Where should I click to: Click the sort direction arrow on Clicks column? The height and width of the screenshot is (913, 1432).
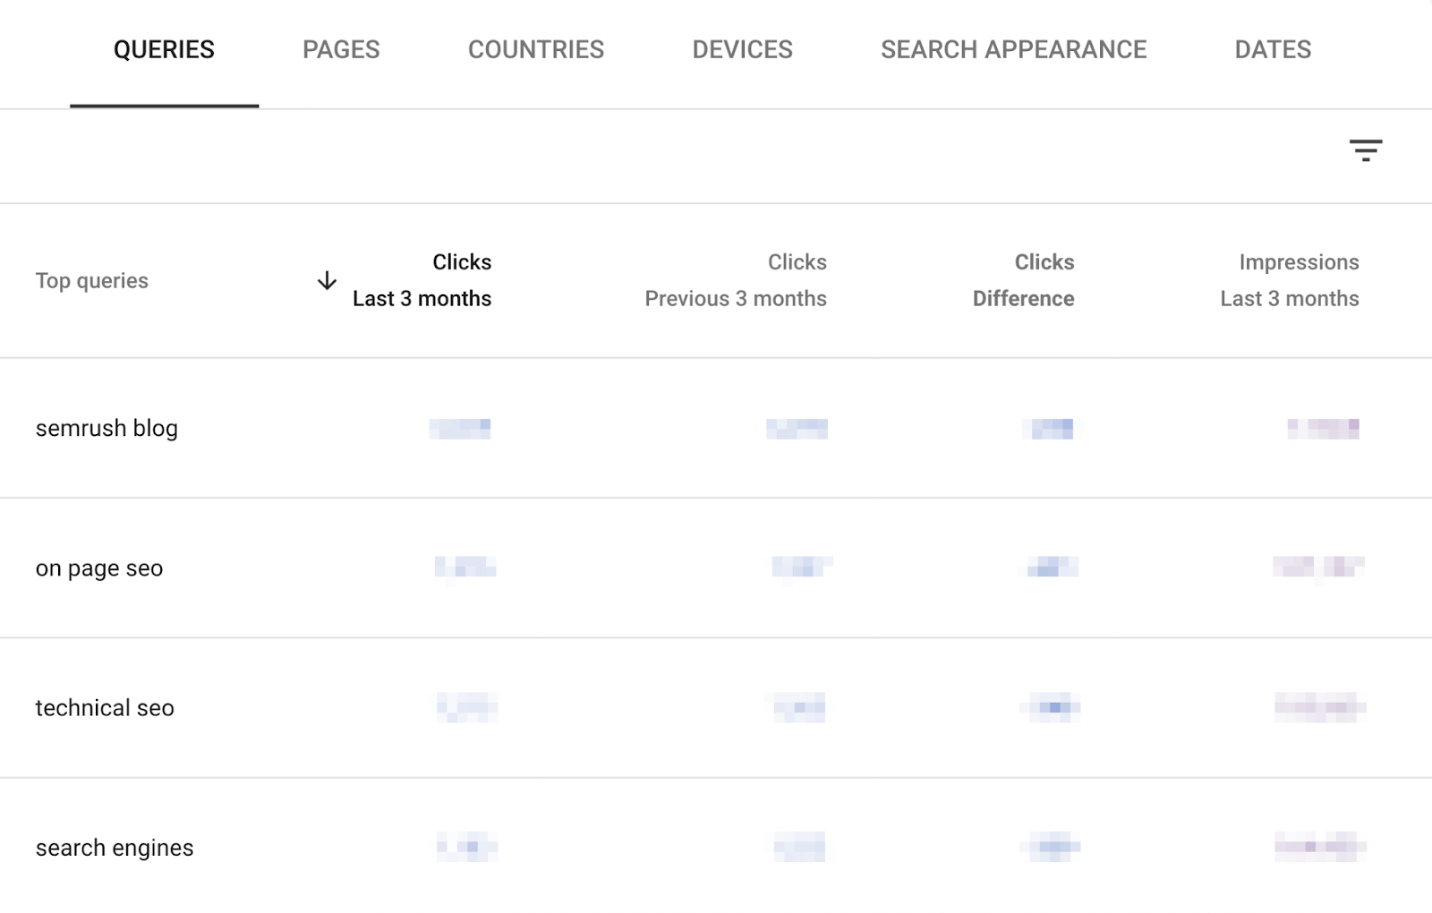click(328, 280)
